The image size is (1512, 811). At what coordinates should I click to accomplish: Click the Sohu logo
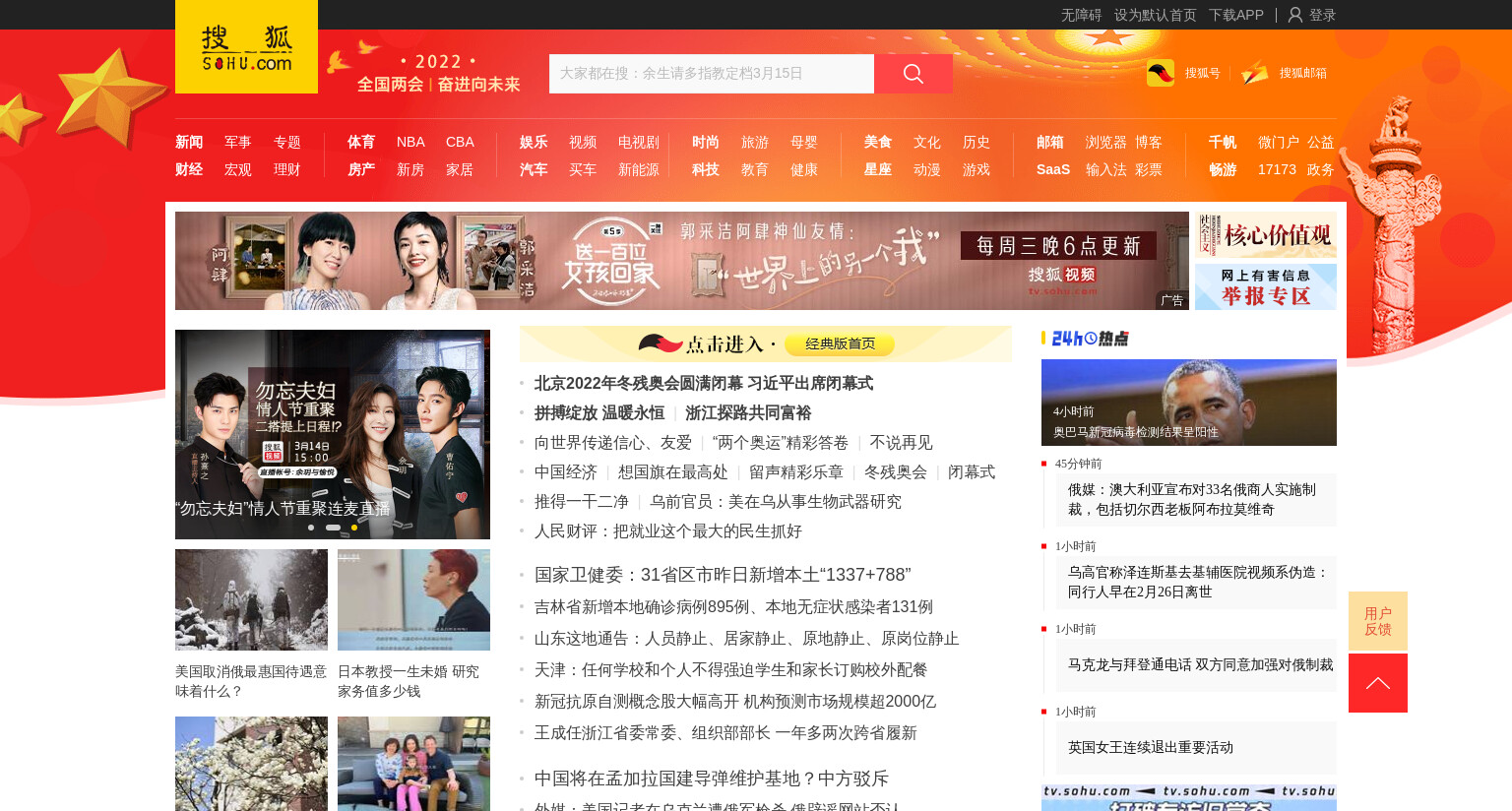pos(246,46)
